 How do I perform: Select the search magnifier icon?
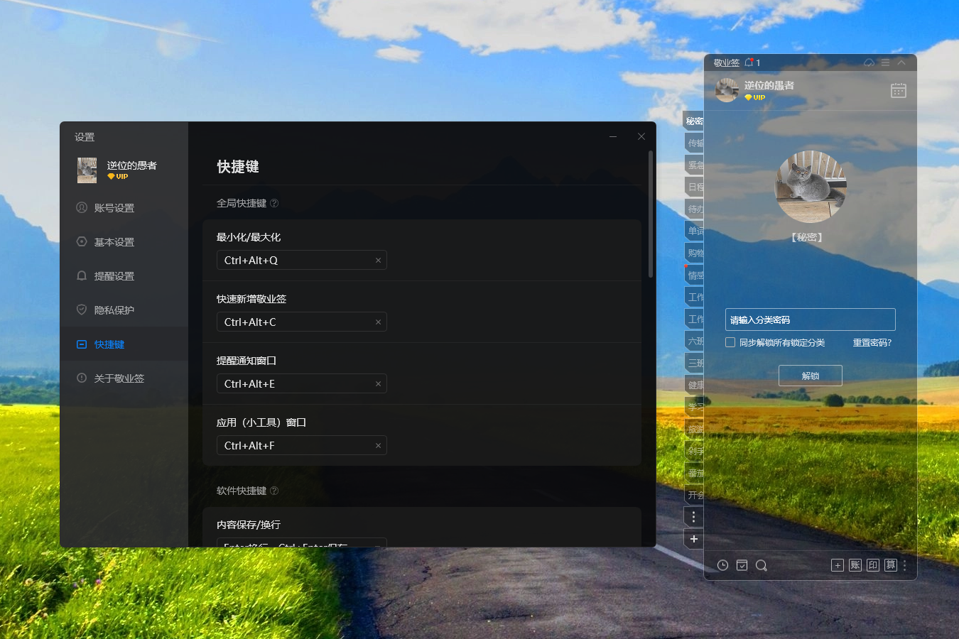click(761, 564)
